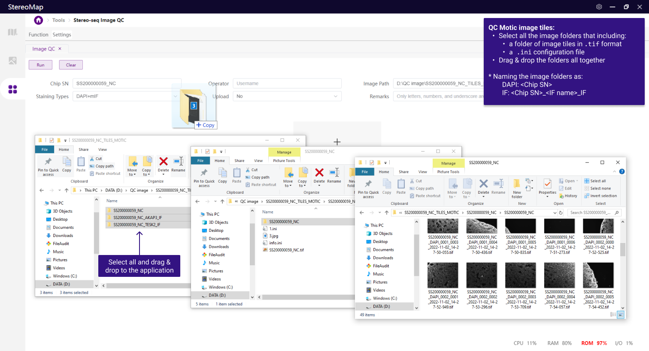Click the blue help question mark icon

pos(622,171)
